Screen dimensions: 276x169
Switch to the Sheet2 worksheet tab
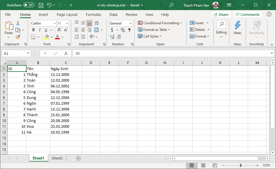point(57,158)
